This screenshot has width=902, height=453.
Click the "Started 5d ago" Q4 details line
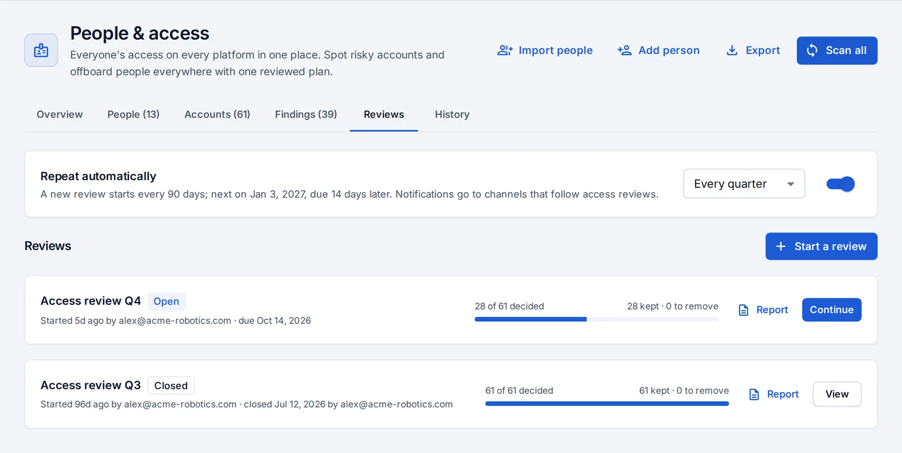176,321
